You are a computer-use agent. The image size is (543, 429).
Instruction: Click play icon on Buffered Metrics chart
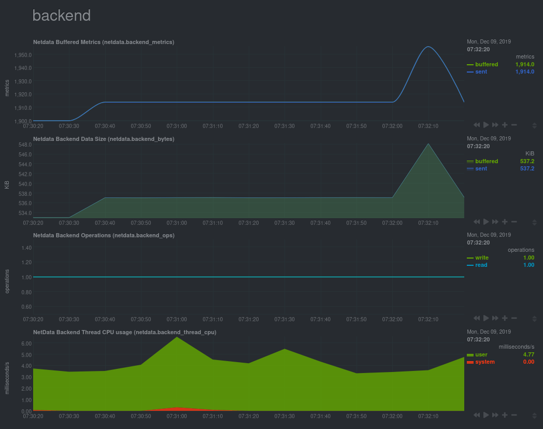click(x=486, y=125)
